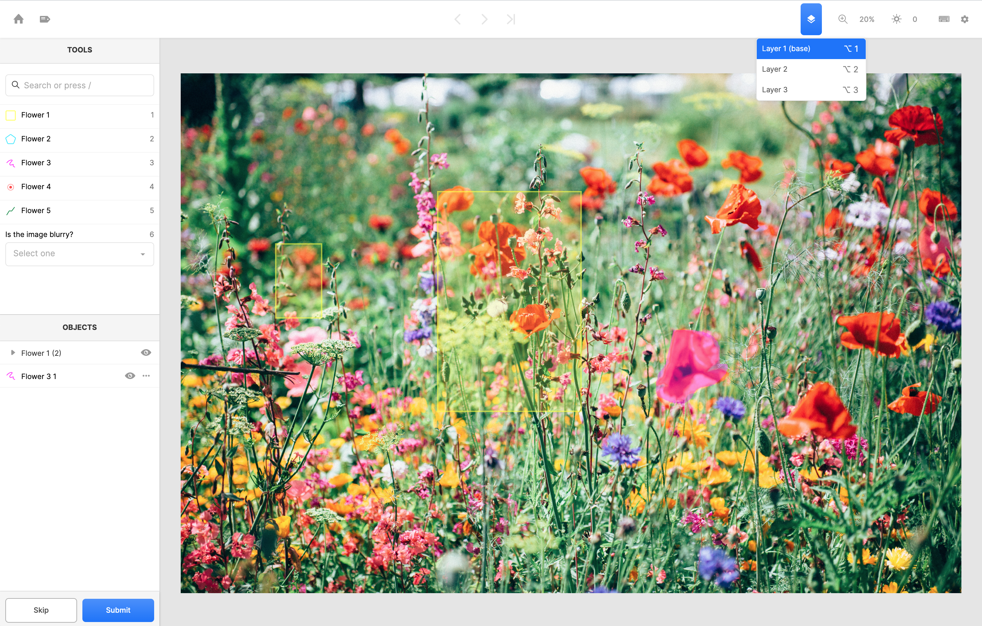
Task: Go to the home screen icon
Action: point(18,19)
